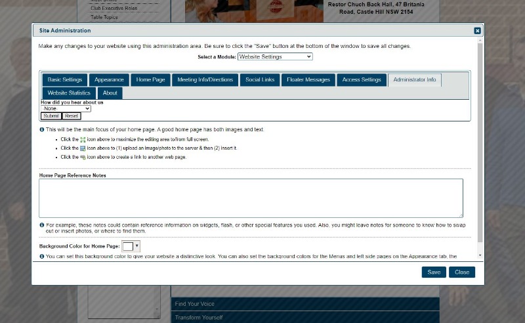Open the background color picker arrow

click(136, 246)
